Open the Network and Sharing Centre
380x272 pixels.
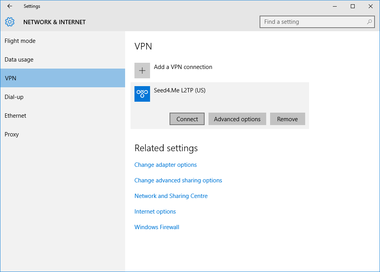click(x=171, y=196)
